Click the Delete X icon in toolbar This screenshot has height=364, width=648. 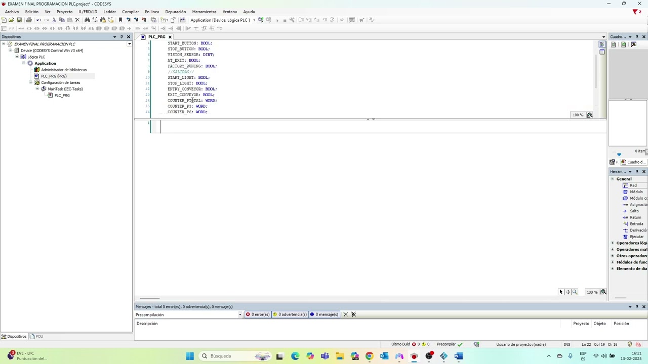(x=77, y=20)
